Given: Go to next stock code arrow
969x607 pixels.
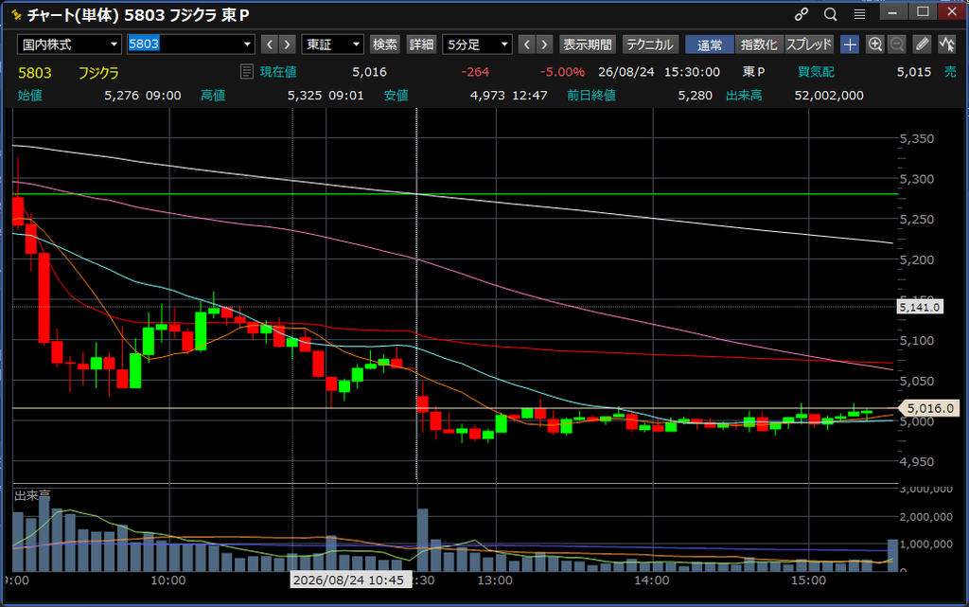Looking at the screenshot, I should click(x=287, y=45).
